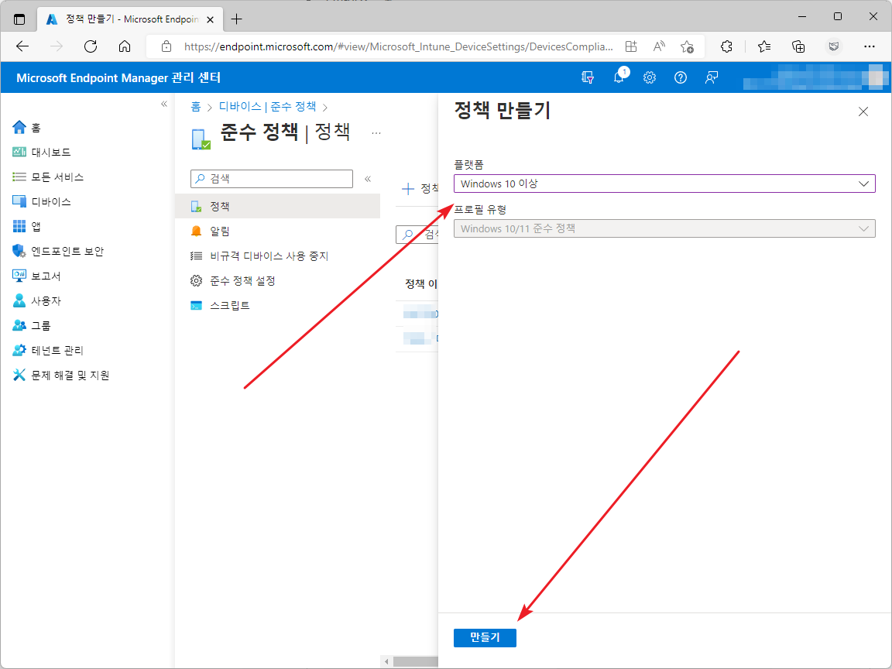Screen dimensions: 892x669
Task: Open portal settings gear icon
Action: coord(650,77)
